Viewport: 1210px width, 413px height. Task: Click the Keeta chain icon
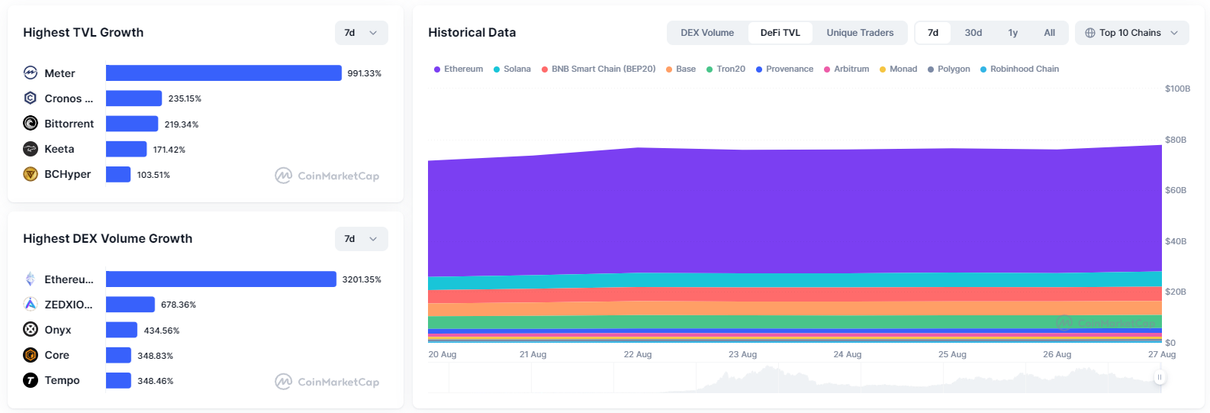point(31,148)
